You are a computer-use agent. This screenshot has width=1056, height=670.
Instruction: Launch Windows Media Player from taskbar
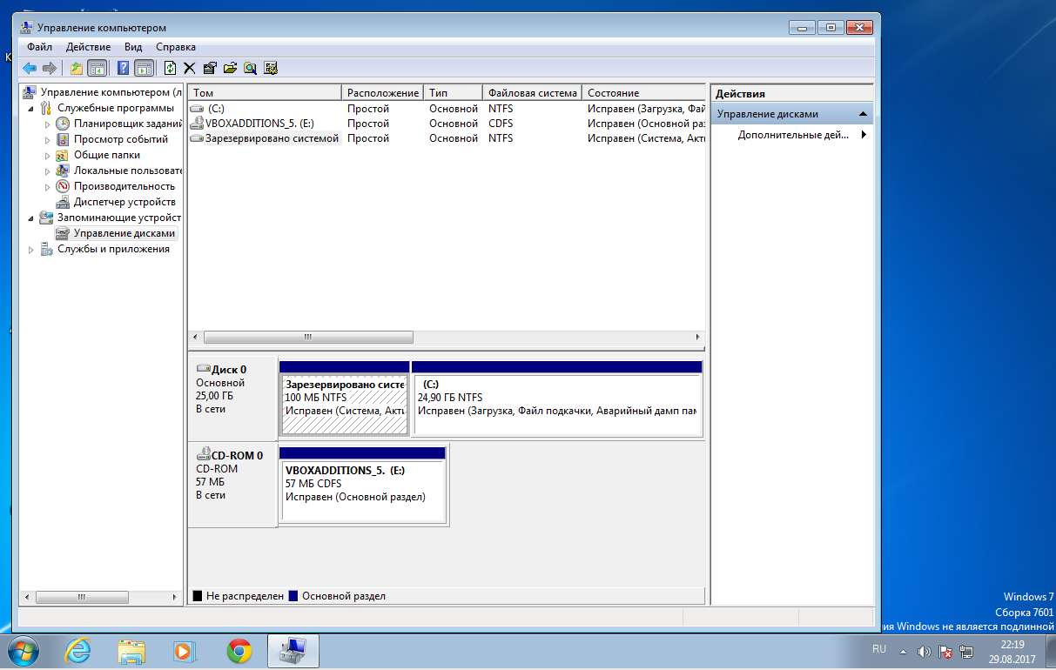click(x=184, y=650)
